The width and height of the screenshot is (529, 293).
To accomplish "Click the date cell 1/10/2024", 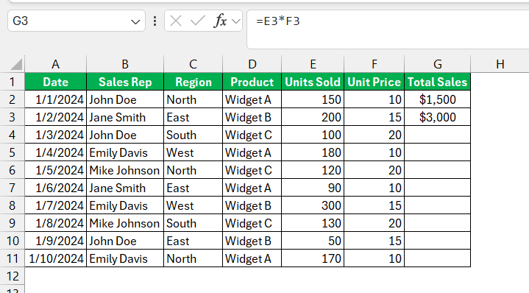I will (x=56, y=258).
